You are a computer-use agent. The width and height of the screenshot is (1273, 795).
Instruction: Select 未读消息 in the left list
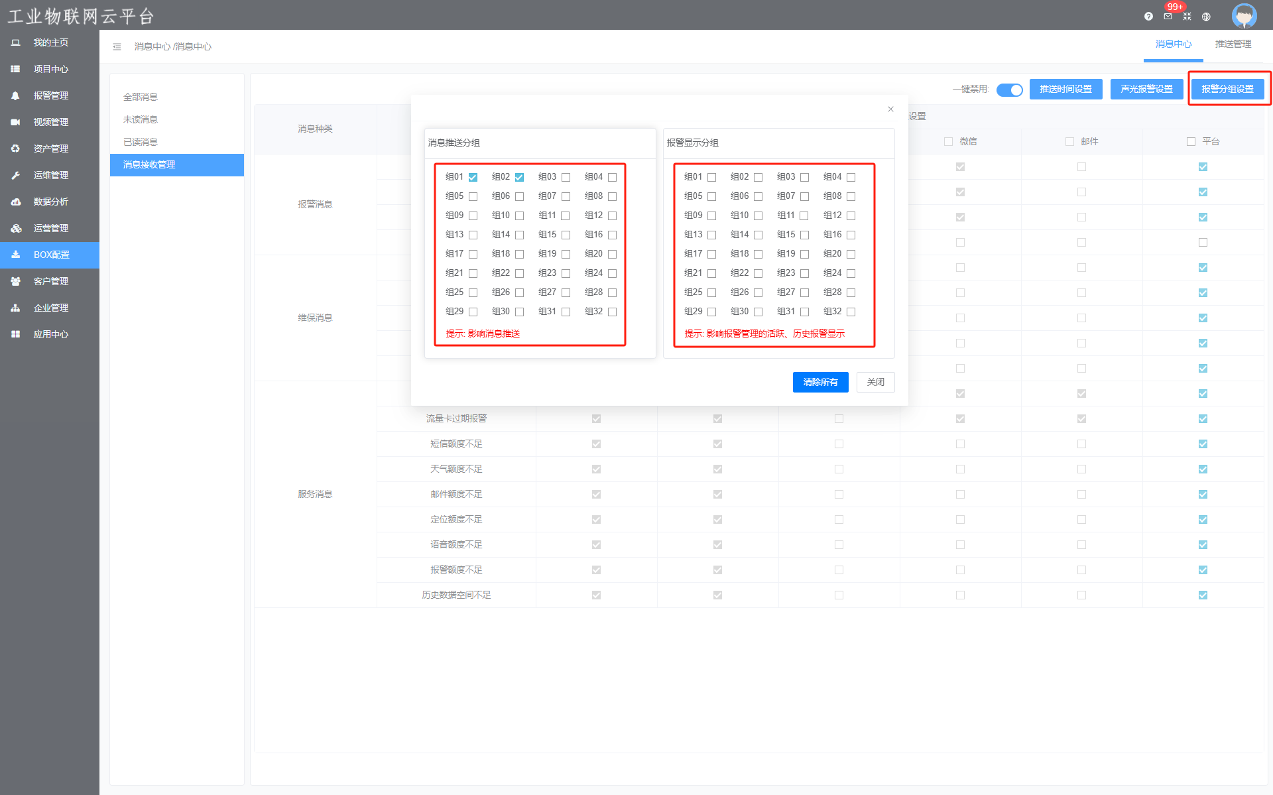click(x=141, y=119)
